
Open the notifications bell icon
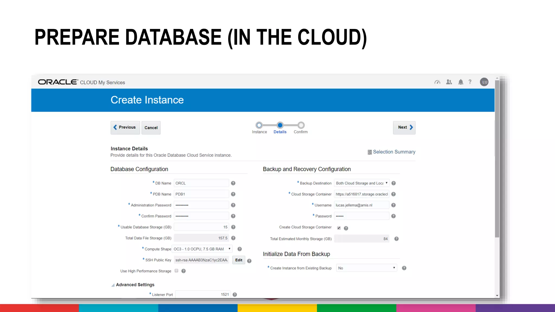point(461,82)
